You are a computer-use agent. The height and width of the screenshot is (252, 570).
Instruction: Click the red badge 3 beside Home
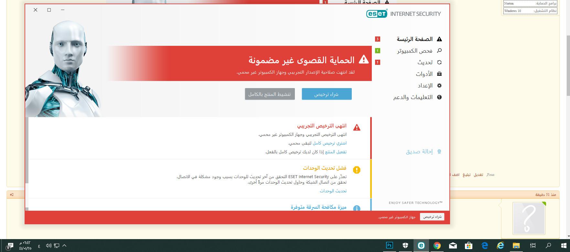[x=377, y=39]
